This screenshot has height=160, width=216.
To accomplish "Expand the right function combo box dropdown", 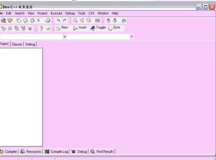I will point(132,37).
